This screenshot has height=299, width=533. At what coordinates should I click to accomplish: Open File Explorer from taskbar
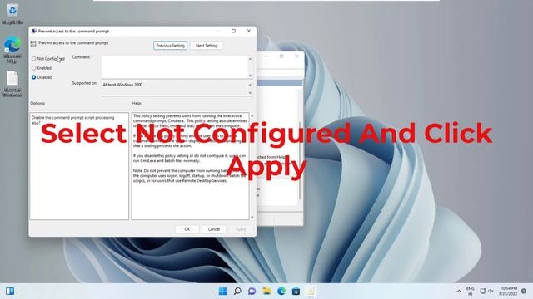click(x=266, y=291)
